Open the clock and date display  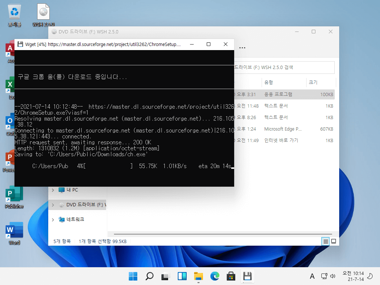(x=353, y=276)
